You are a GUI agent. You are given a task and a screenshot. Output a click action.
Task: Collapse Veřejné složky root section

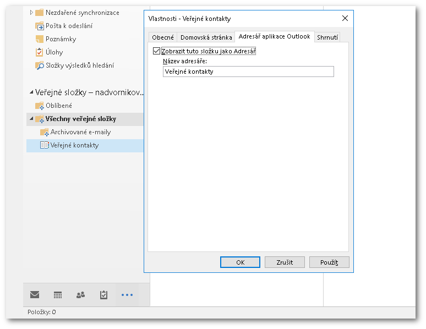[x=31, y=92]
